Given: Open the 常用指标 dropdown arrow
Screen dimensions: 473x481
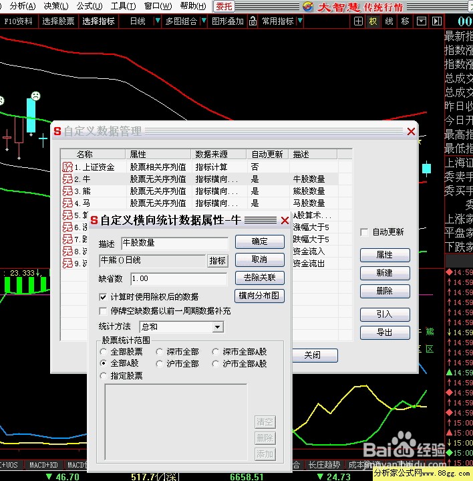Looking at the screenshot, I should (x=300, y=21).
